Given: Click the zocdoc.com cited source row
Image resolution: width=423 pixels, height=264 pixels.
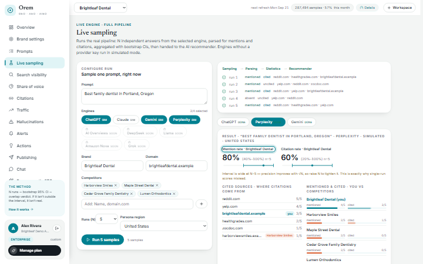Looking at the screenshot, I should click(x=262, y=228).
